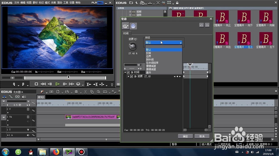Select the 序列1 sequence tab

(41, 97)
